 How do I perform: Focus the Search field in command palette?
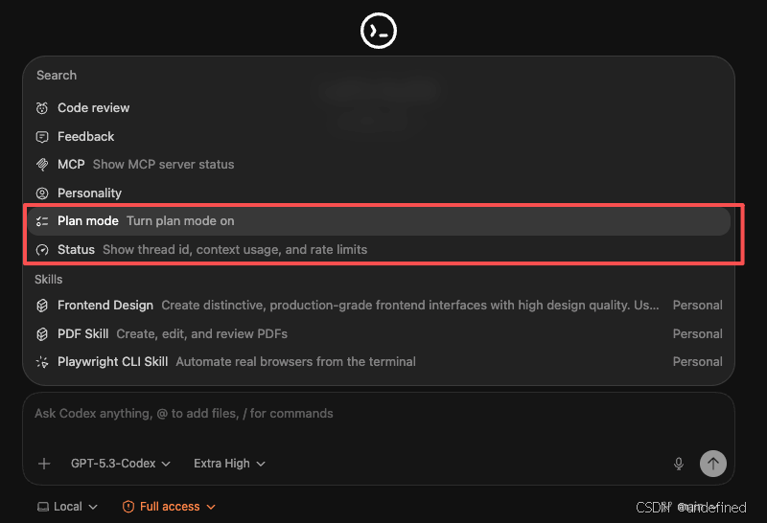(x=379, y=76)
